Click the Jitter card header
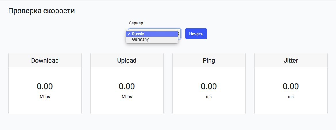The image size is (336, 130). [x=291, y=60]
